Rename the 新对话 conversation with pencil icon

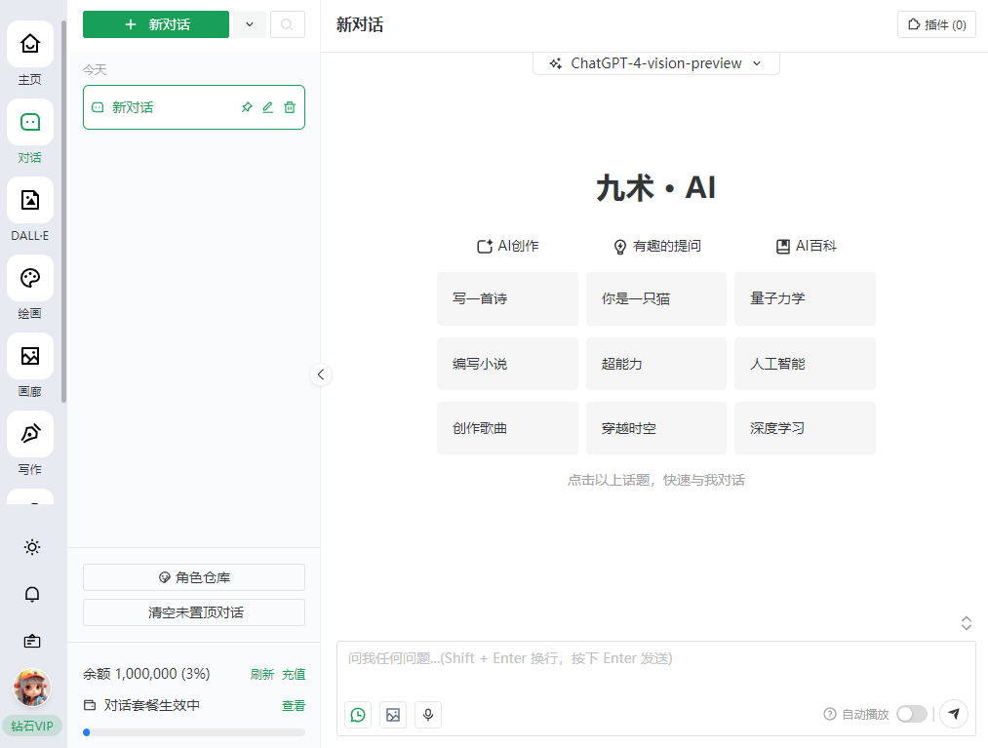pyautogui.click(x=268, y=107)
